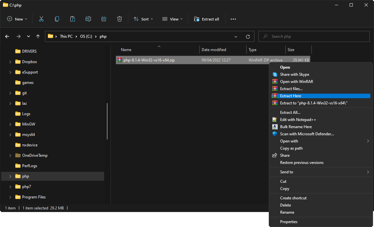Click the share icon beside Share entry
This screenshot has width=374, height=227.
point(275,155)
